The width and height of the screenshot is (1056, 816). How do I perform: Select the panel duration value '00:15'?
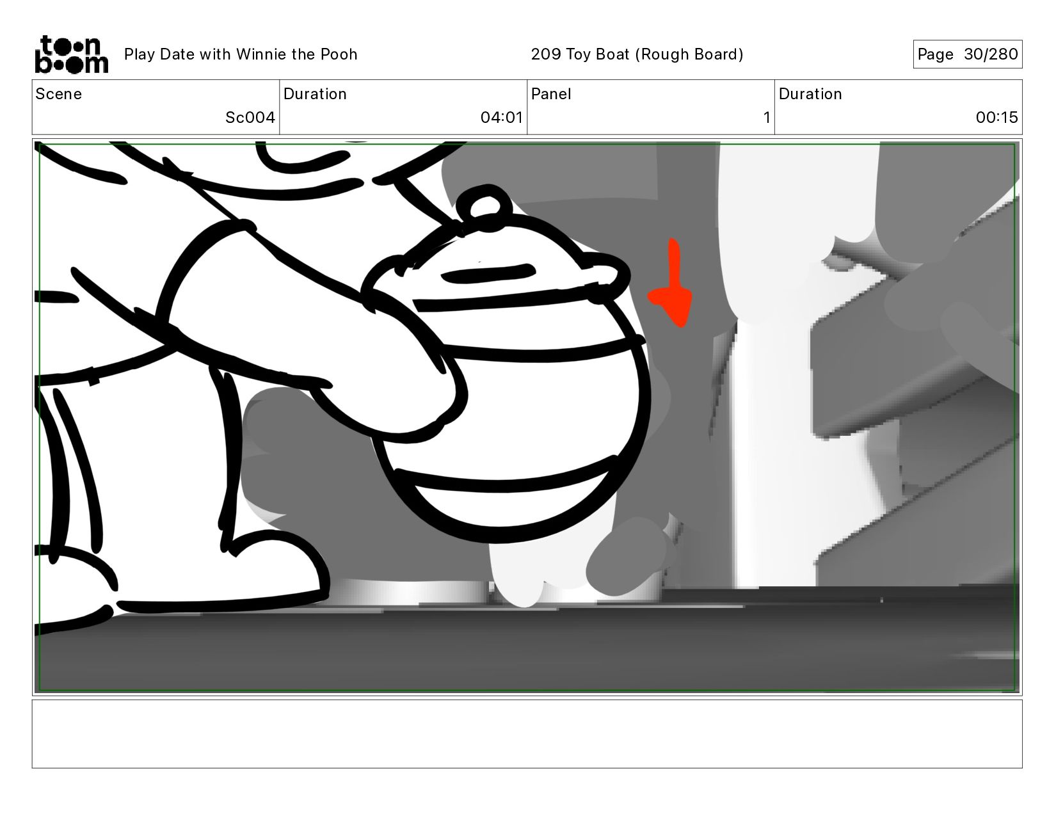pos(997,118)
